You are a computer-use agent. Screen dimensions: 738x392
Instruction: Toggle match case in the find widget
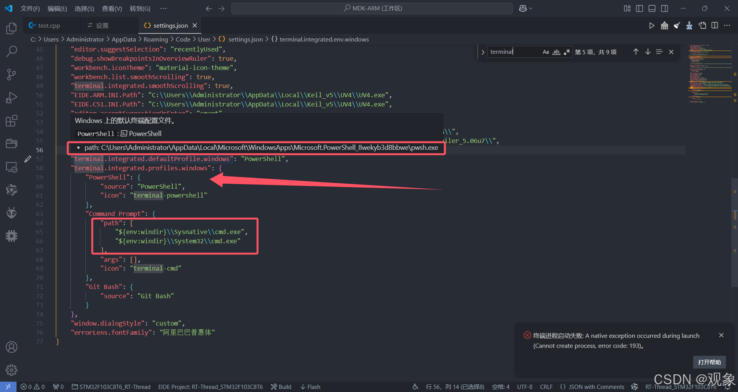coord(545,51)
